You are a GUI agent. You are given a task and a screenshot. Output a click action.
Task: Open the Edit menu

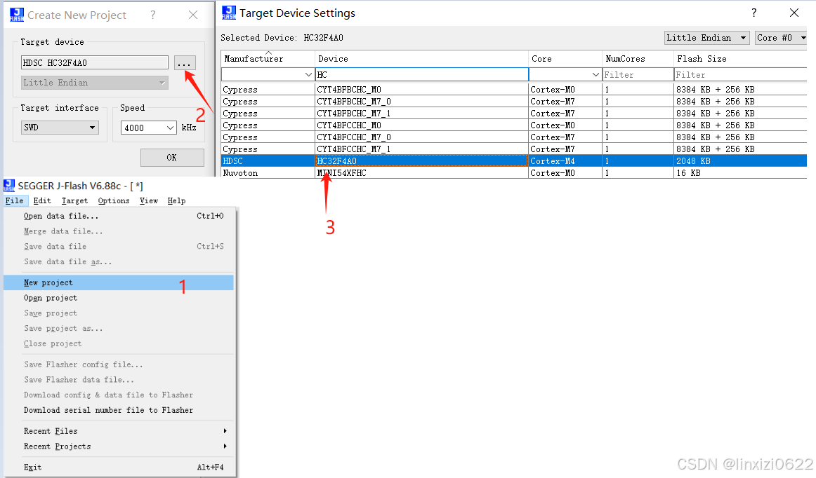click(42, 200)
